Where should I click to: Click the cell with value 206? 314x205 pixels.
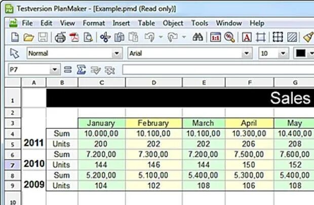[x=250, y=144]
